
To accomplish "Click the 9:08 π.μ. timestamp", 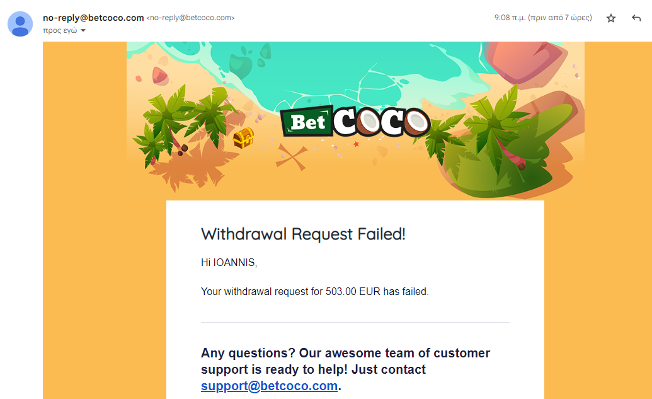I will coord(543,18).
